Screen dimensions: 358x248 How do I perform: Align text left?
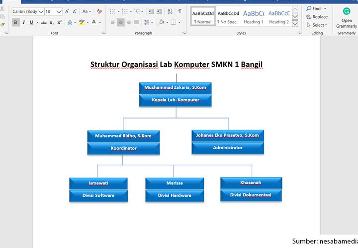pos(112,22)
